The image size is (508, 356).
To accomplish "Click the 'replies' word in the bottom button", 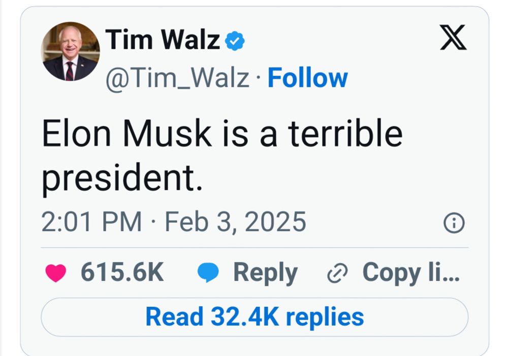I will coord(325,316).
